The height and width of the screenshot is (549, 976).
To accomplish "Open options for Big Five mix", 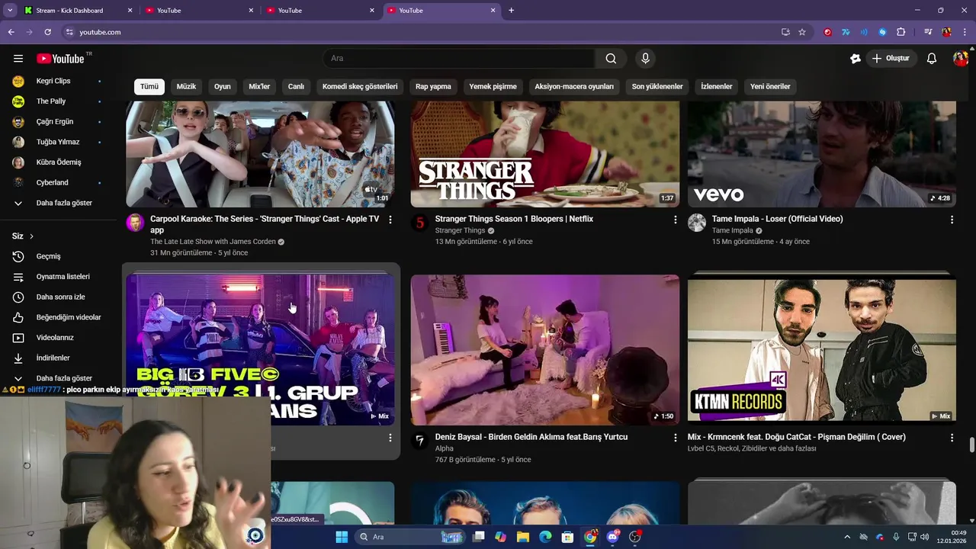I will click(390, 438).
